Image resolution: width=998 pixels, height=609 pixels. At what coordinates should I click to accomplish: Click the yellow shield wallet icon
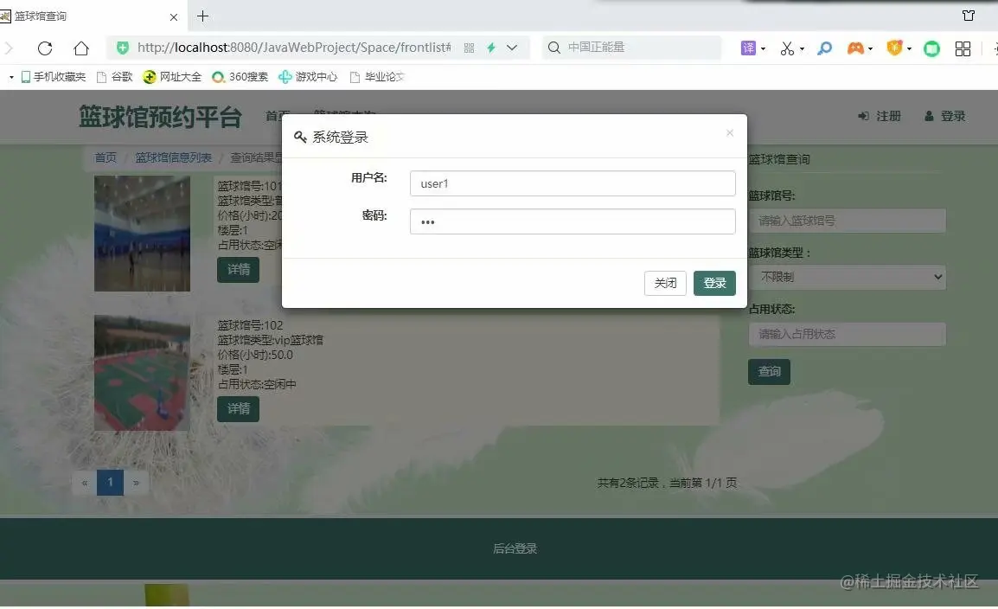coord(895,48)
